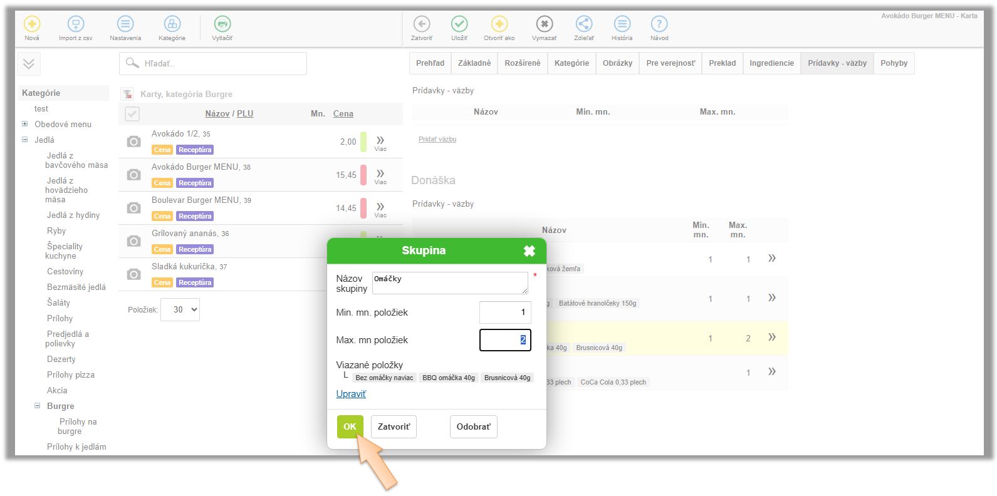997x496 pixels.
Task: Collapse the Jedlá category tree
Action: (x=25, y=140)
